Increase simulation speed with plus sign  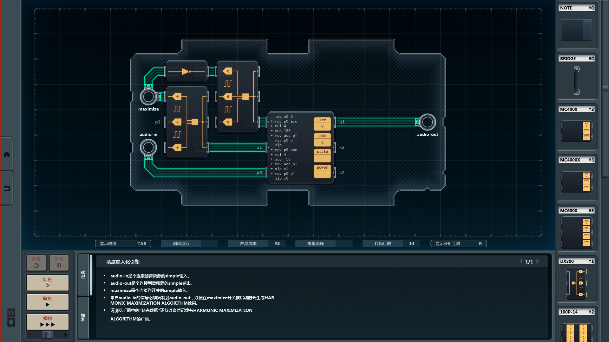[x=65, y=335]
